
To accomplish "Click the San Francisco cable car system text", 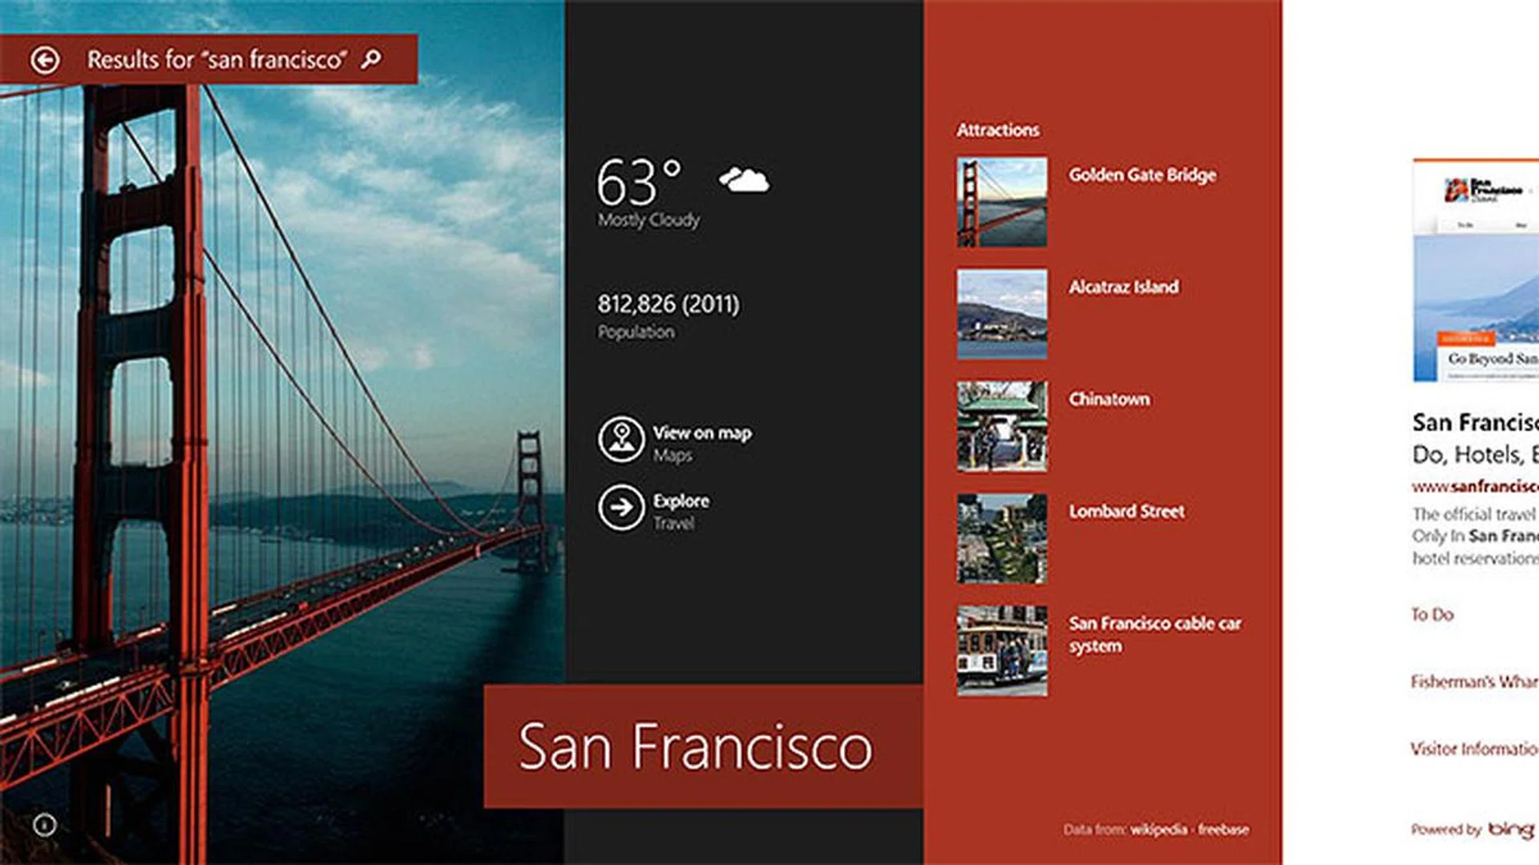I will click(x=1155, y=634).
